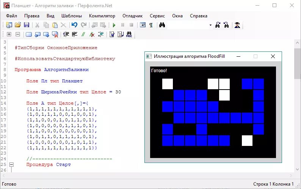Click the Increase indent icon
301x189 pixels.
point(66,34)
